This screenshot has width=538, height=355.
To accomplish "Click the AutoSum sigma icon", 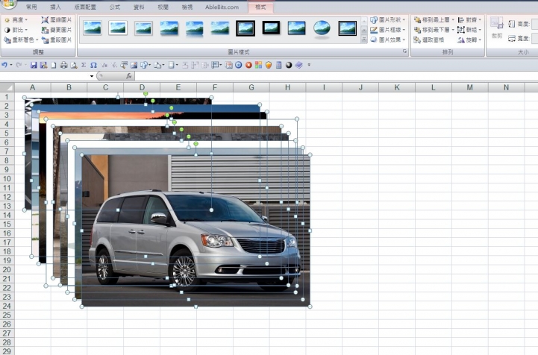I will pyautogui.click(x=84, y=65).
